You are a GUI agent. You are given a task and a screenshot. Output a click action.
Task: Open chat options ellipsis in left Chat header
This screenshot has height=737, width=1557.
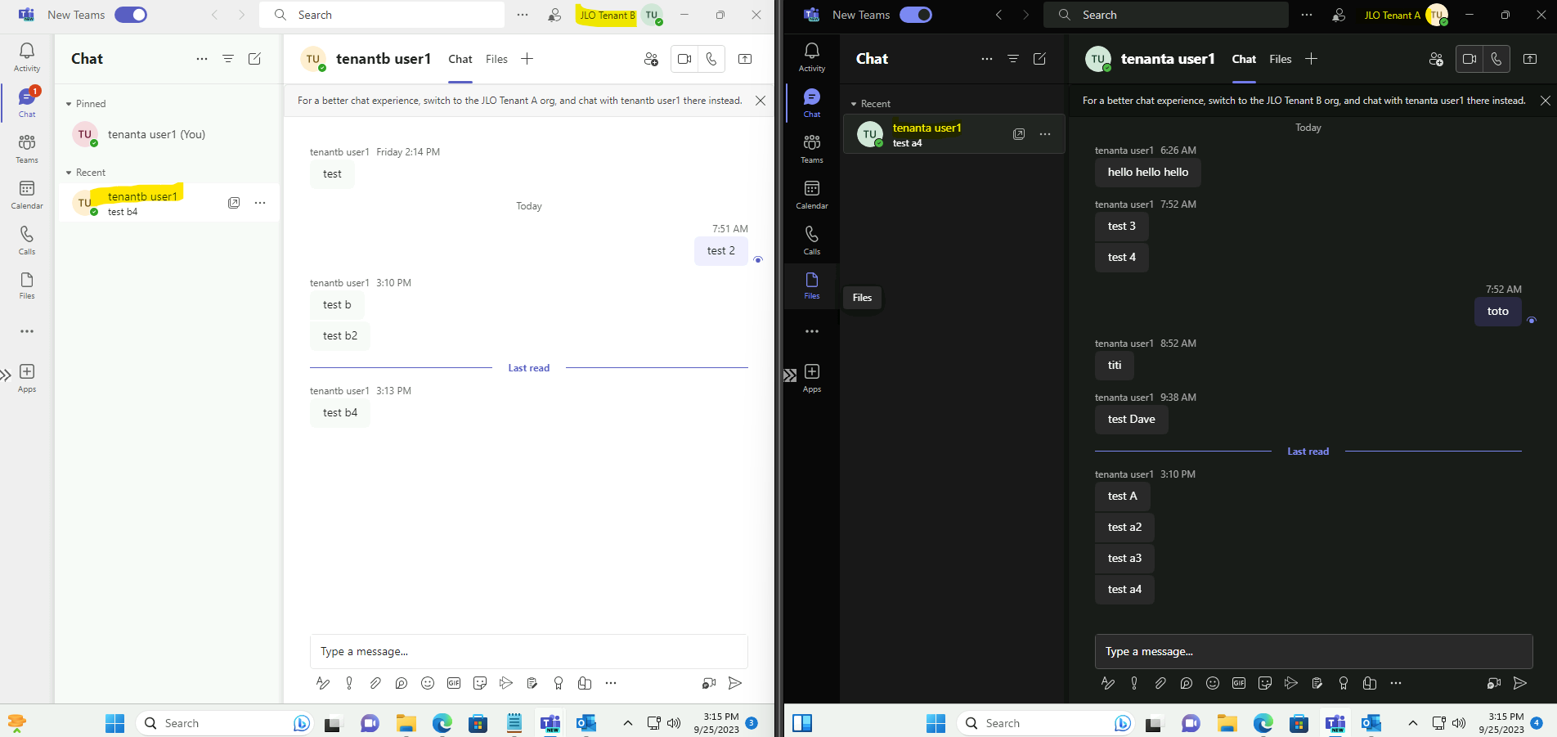[202, 59]
